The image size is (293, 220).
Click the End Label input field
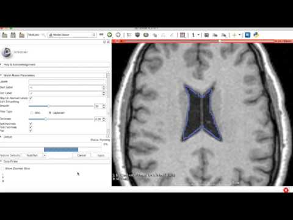[65, 94]
